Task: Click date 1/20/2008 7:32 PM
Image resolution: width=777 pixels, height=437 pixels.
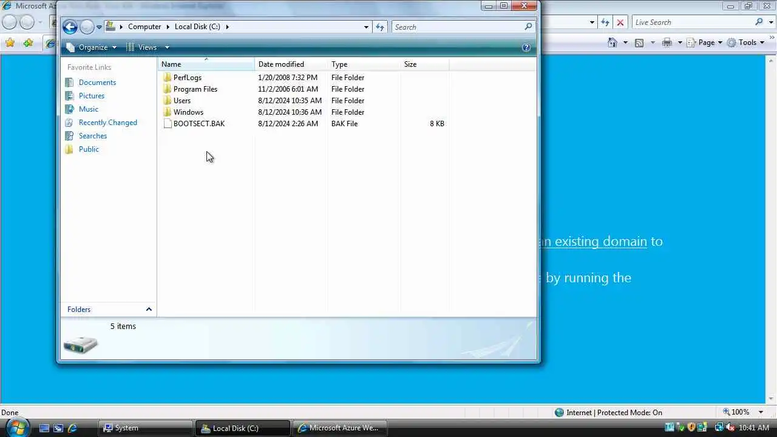Action: click(x=288, y=78)
